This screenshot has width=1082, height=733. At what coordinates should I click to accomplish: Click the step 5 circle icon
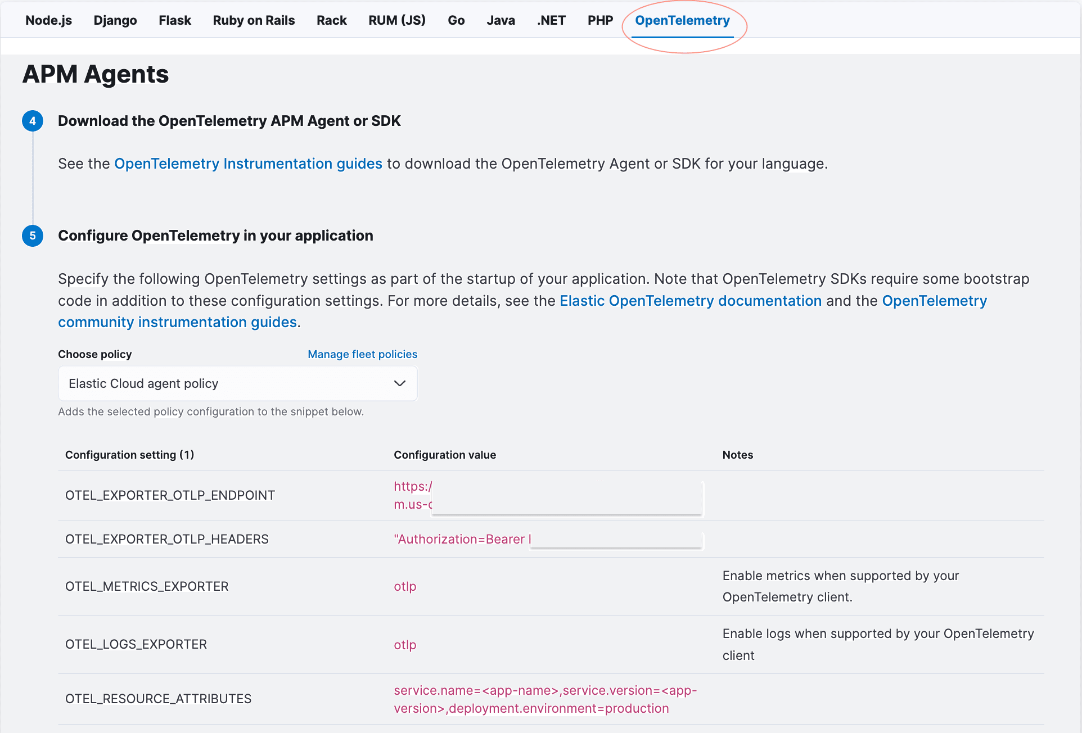click(x=33, y=236)
